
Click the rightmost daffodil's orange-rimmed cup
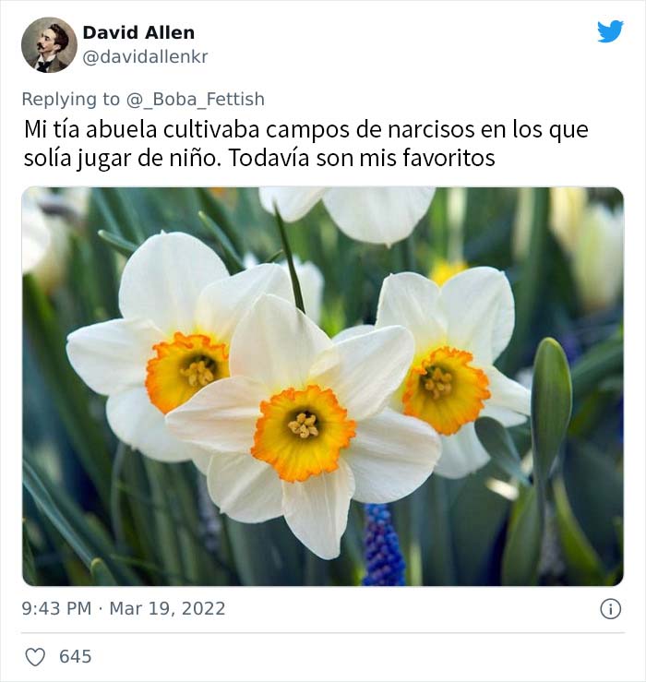tap(446, 390)
